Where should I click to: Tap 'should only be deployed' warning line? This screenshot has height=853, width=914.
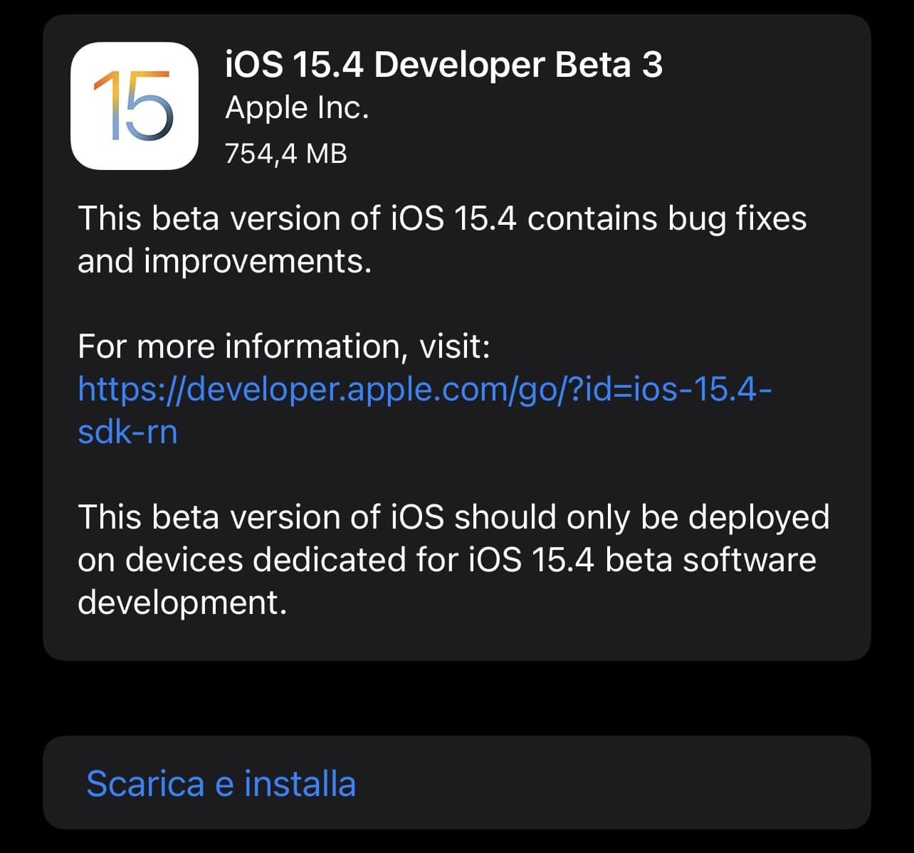[x=641, y=516]
